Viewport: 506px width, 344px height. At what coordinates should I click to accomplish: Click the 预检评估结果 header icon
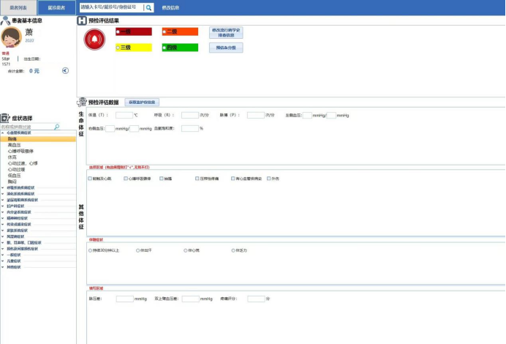click(82, 20)
